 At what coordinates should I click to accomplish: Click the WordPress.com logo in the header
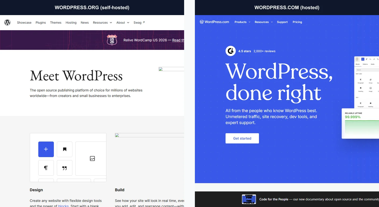point(214,22)
